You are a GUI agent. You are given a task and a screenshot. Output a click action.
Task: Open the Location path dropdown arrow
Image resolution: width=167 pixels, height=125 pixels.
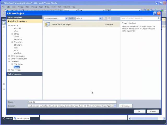pos(115,106)
